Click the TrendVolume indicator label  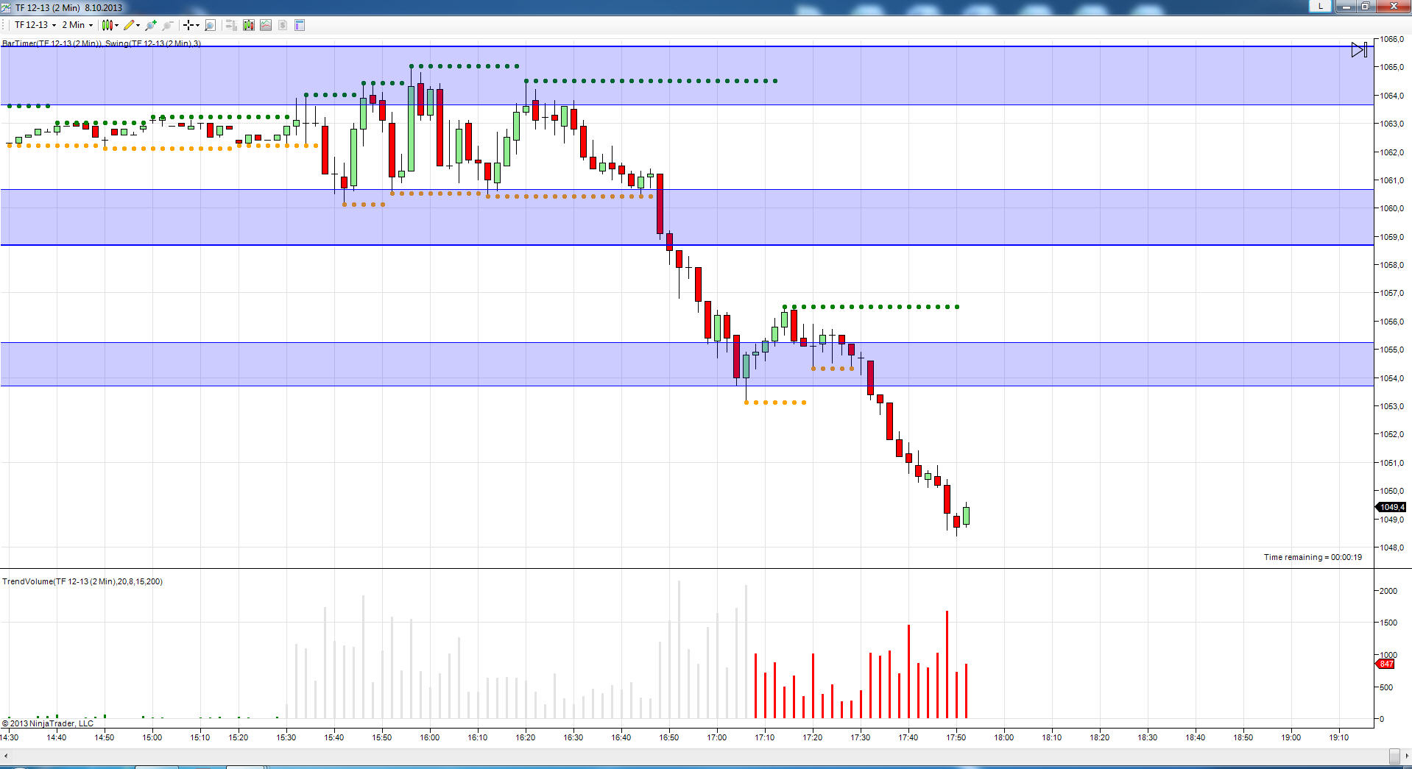82,581
